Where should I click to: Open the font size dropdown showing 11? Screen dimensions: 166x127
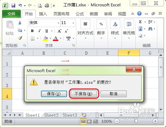73,23
